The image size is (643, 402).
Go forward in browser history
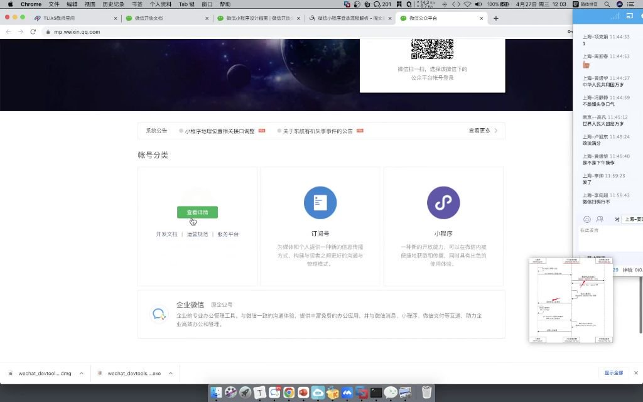pos(21,31)
